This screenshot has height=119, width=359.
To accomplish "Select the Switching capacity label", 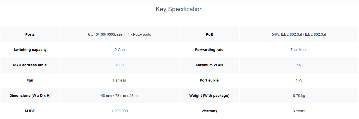I will coord(30,50).
